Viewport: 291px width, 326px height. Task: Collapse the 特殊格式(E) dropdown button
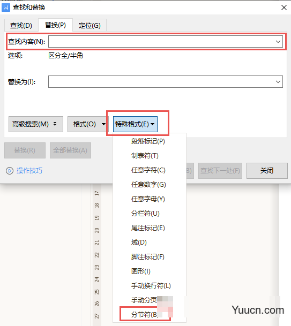point(135,124)
